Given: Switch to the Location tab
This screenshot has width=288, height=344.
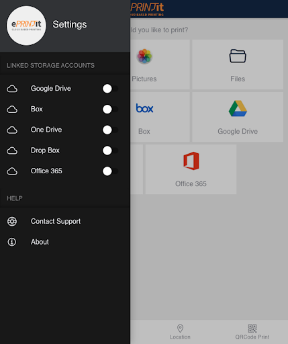Looking at the screenshot, I should tap(180, 332).
